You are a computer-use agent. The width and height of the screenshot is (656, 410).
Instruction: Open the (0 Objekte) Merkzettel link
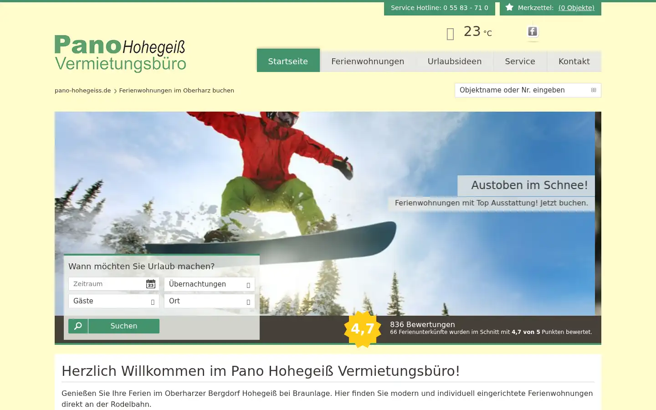click(576, 8)
